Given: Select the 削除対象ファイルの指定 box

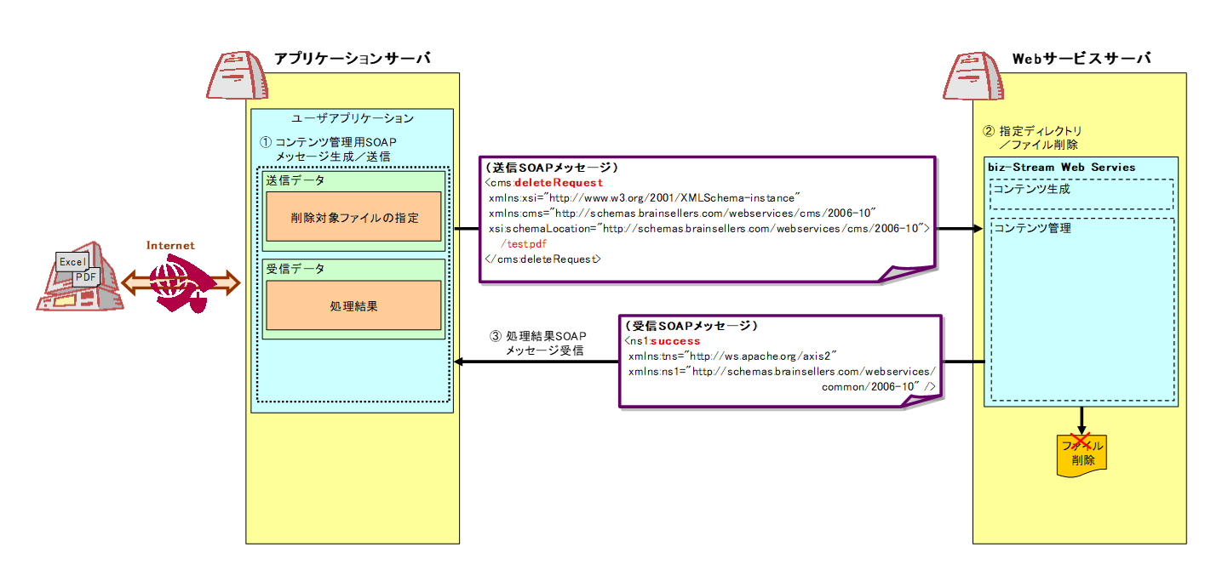Looking at the screenshot, I should (x=353, y=217).
